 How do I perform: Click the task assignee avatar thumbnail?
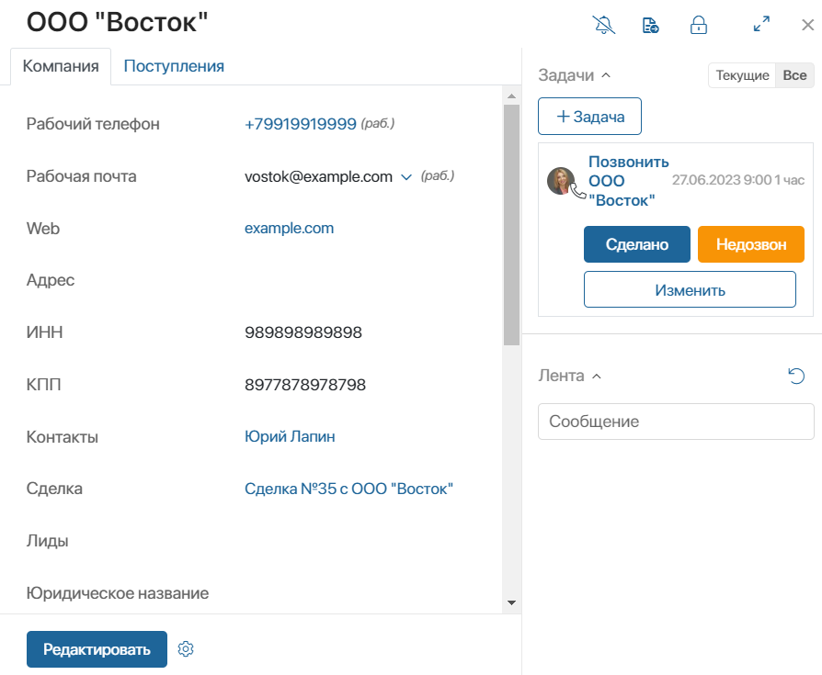(561, 181)
